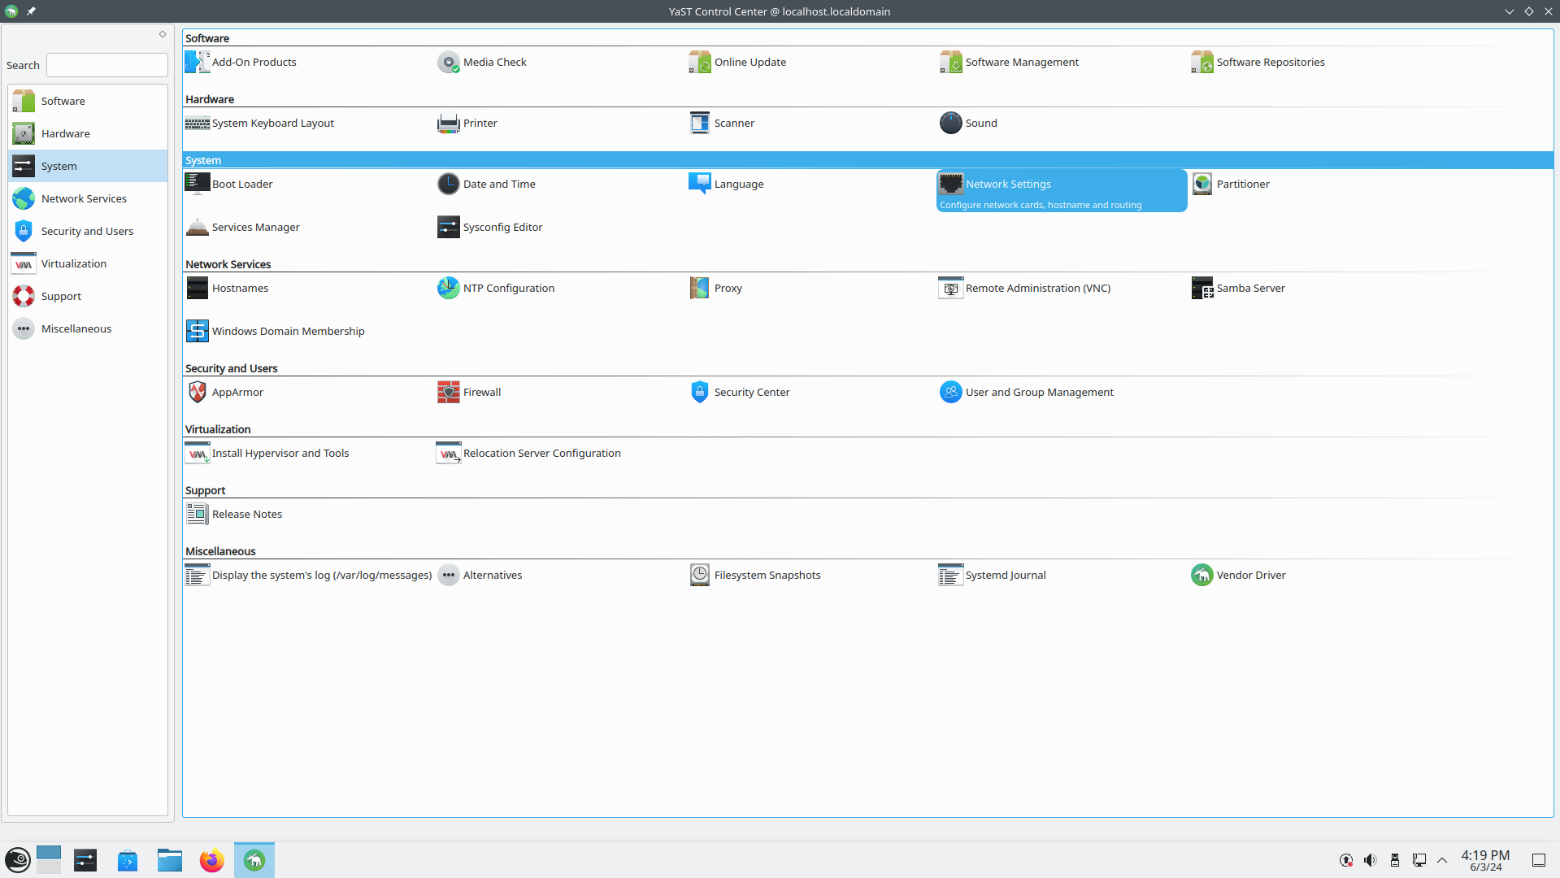The height and width of the screenshot is (878, 1560).
Task: Open the Firewall module icon
Action: pos(448,392)
